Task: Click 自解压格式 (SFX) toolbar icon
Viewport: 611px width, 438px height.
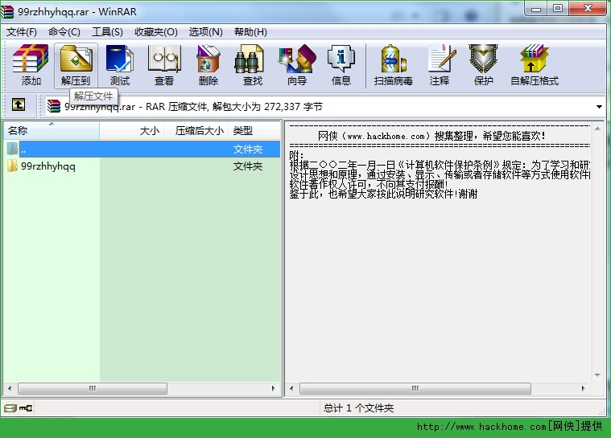Action: click(534, 65)
